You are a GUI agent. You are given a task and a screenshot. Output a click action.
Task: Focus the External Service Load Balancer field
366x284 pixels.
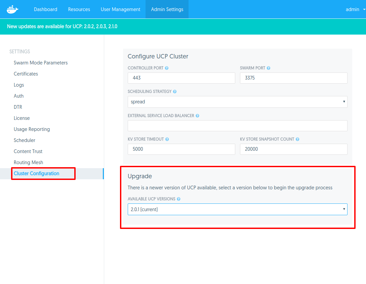237,126
